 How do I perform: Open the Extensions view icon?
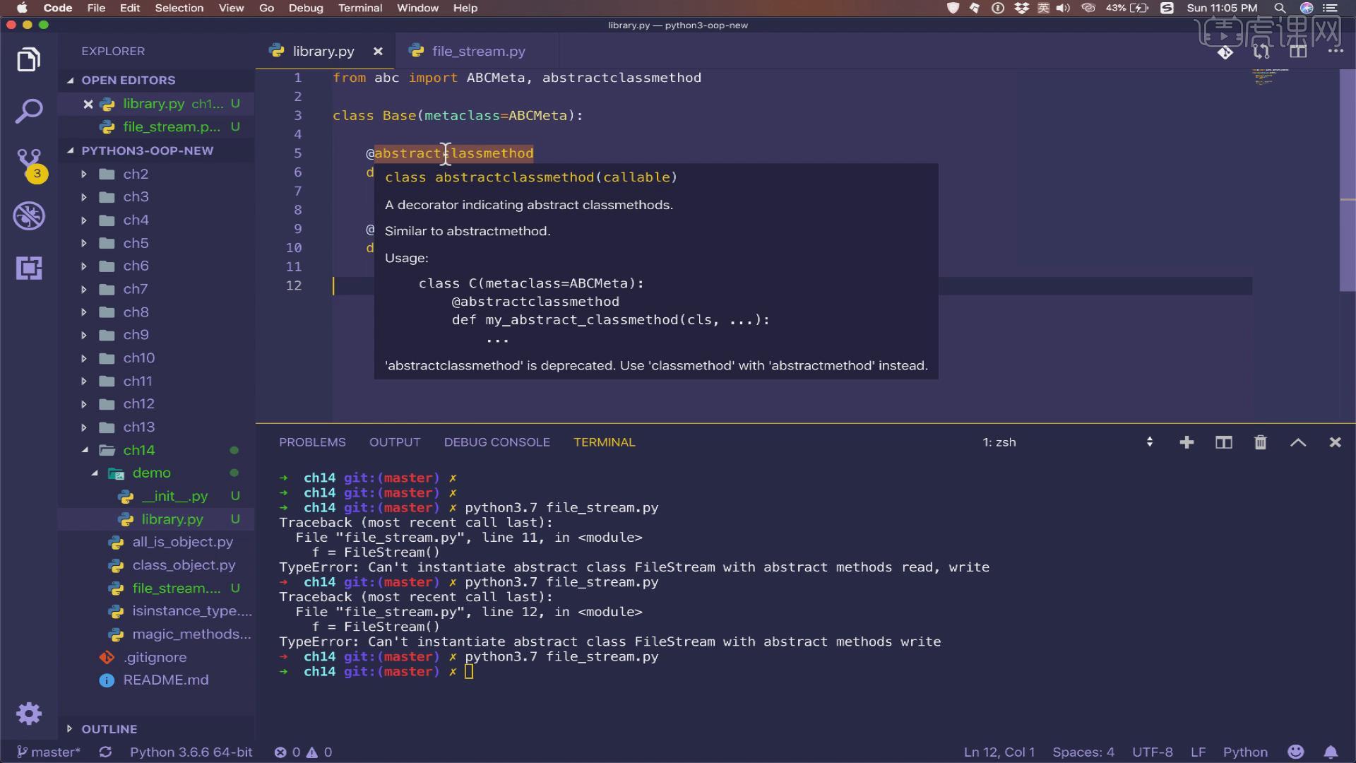(28, 268)
